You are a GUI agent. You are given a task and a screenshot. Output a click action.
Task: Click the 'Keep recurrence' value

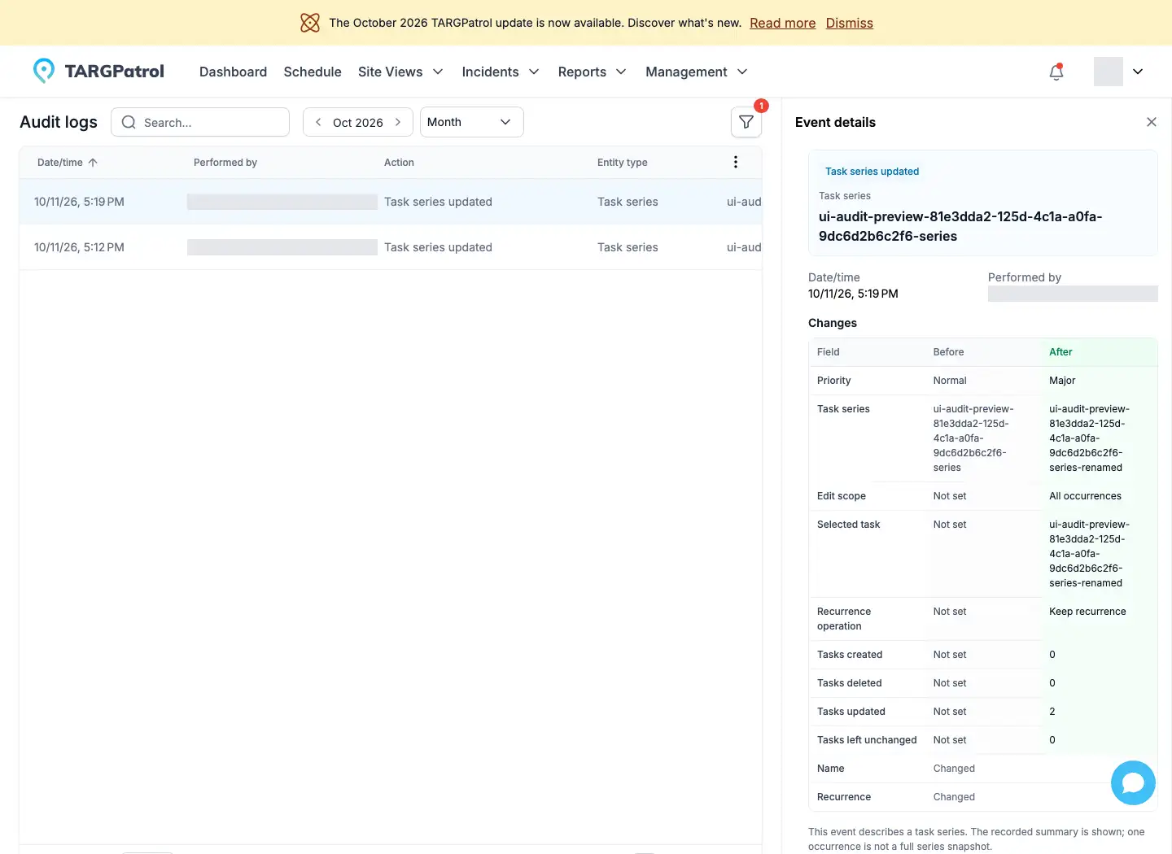tap(1087, 612)
